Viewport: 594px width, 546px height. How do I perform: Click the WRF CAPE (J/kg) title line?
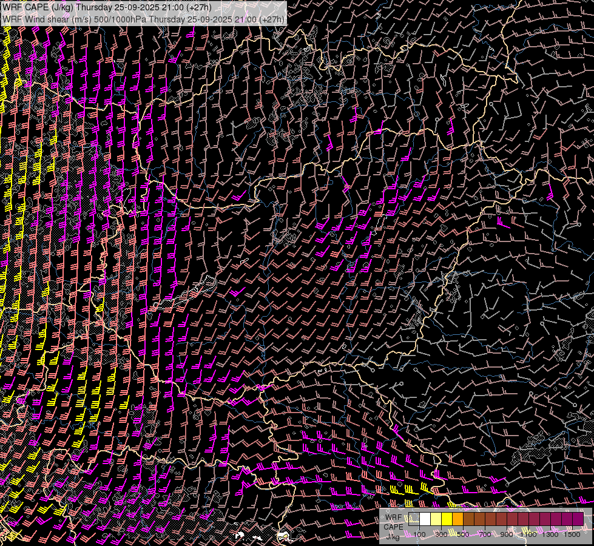pyautogui.click(x=107, y=7)
